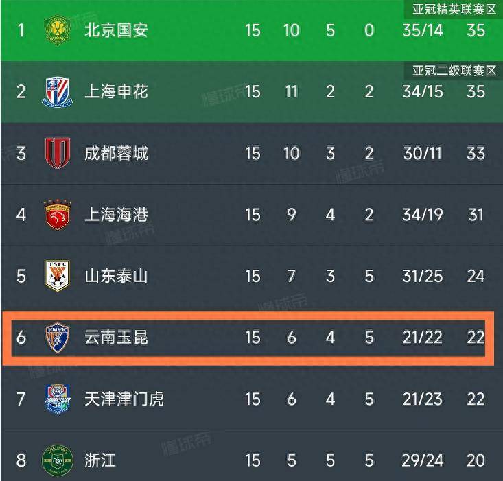Image resolution: width=503 pixels, height=481 pixels.
Task: Click goal record 21/22 in highlighted row
Action: (x=423, y=338)
